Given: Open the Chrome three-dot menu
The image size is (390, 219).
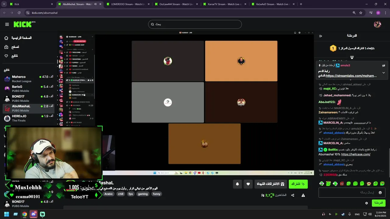Looking at the screenshot, I should point(385,13).
